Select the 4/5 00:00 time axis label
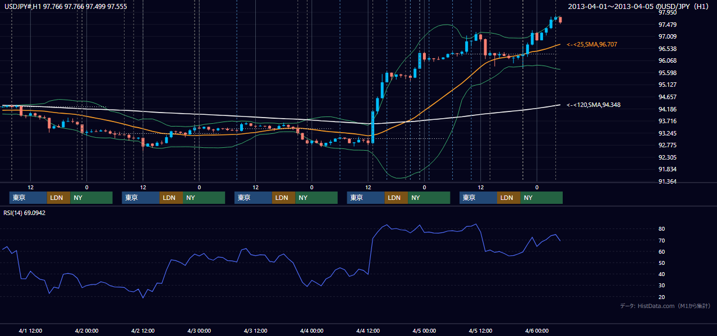The width and height of the screenshot is (717, 336). [x=424, y=330]
